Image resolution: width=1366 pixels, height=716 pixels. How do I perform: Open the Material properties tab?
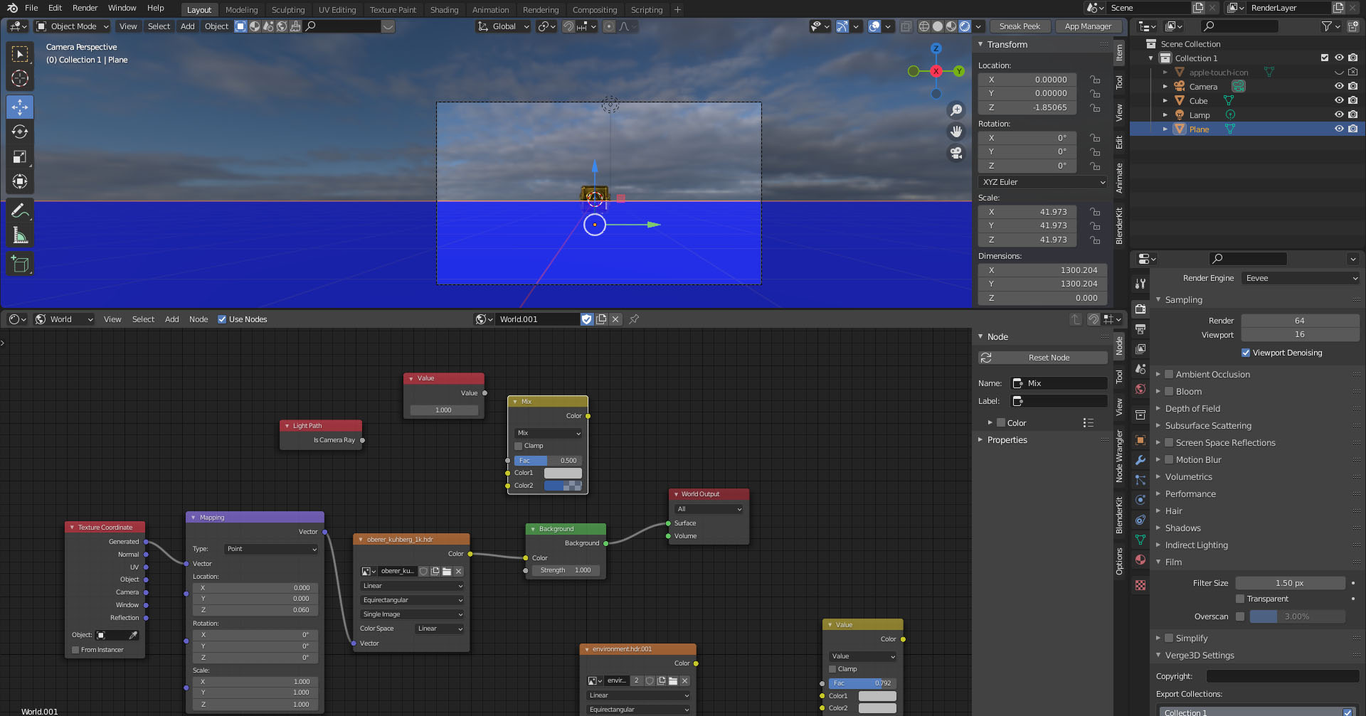(1140, 560)
